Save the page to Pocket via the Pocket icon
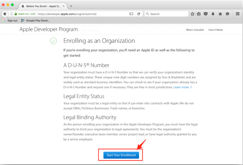Viewport: 243px width, 165px height. (x=206, y=14)
